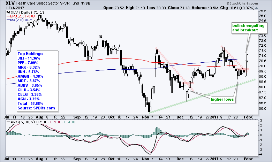The width and height of the screenshot is (272, 162).
Task: Select the CELG - 3.36% holding row
Action: pos(30,94)
